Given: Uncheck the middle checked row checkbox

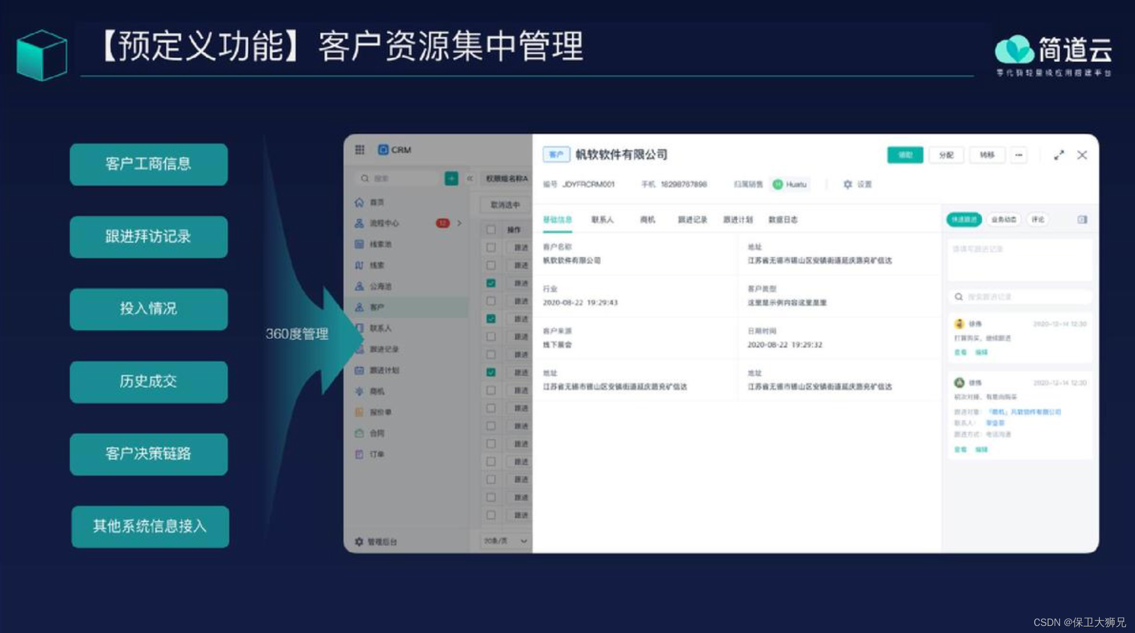Looking at the screenshot, I should (x=491, y=319).
